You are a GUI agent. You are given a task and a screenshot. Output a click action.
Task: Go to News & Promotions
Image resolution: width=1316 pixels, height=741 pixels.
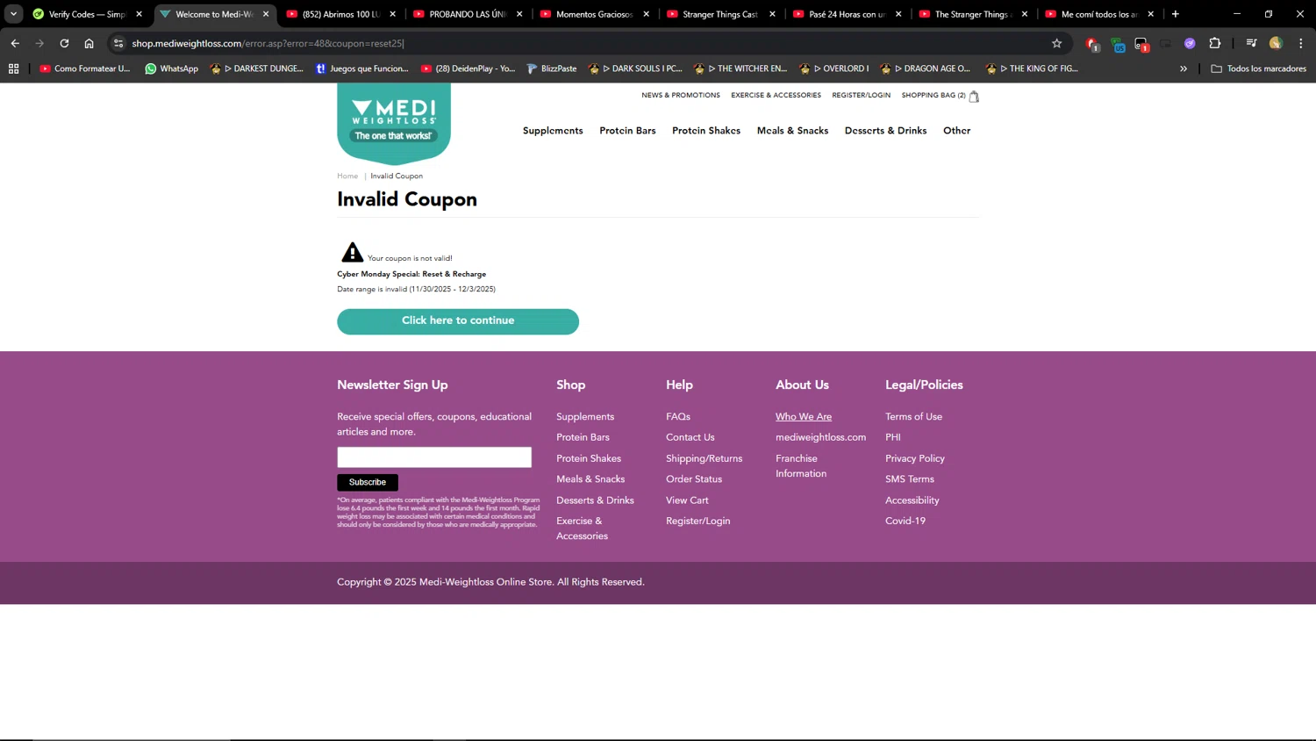[x=681, y=95]
